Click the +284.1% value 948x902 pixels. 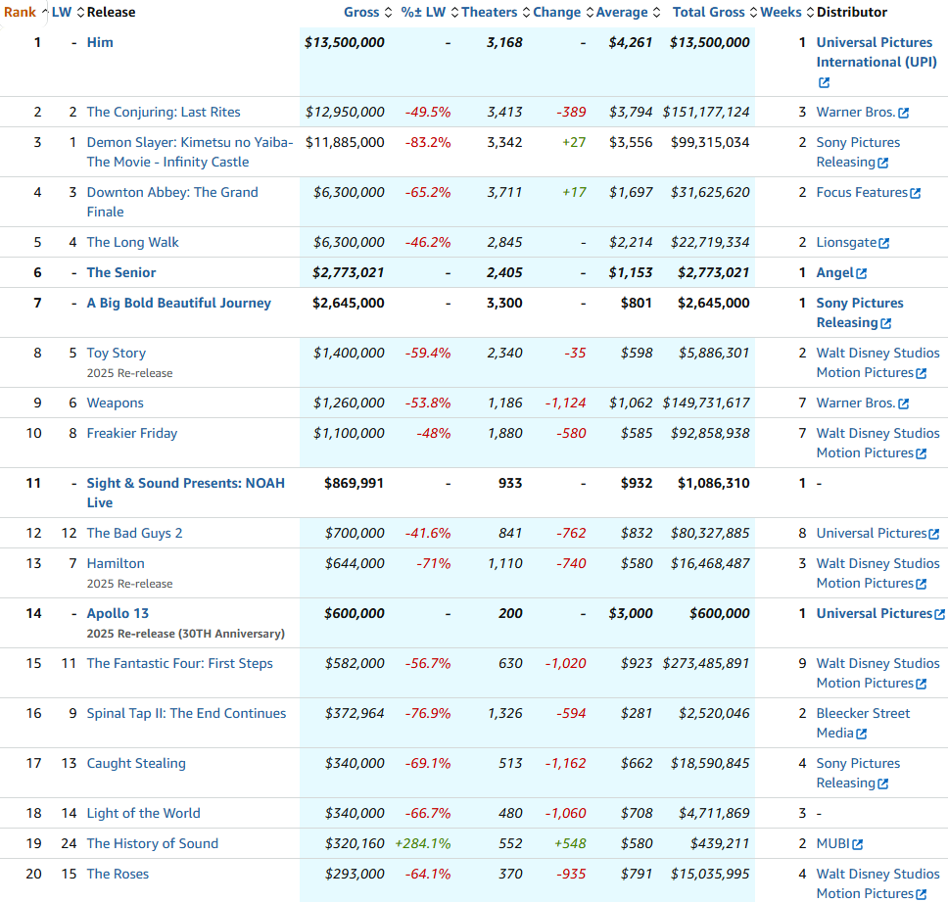click(x=423, y=843)
